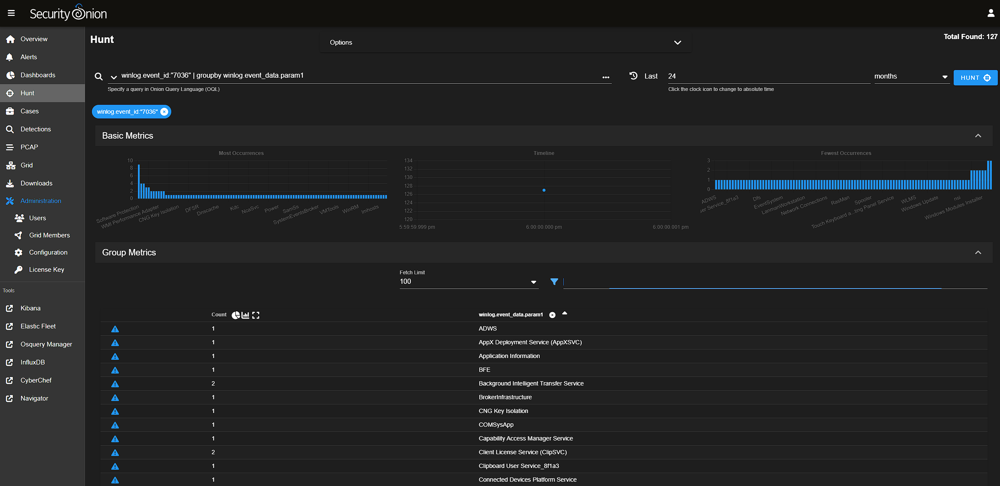The height and width of the screenshot is (486, 1000).
Task: Click the clock icon for absolute time
Action: click(633, 76)
